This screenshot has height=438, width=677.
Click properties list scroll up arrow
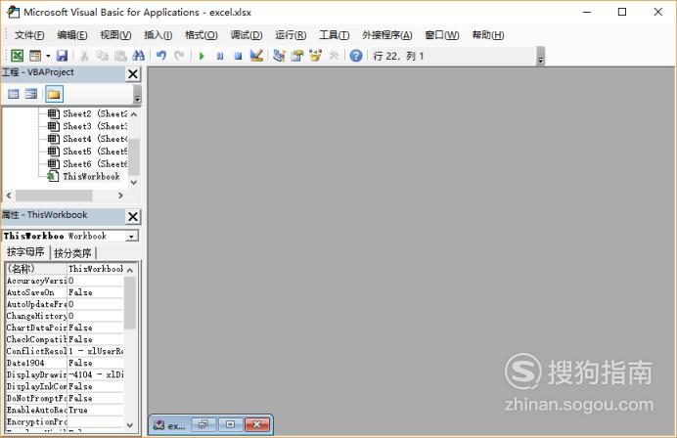(x=130, y=270)
